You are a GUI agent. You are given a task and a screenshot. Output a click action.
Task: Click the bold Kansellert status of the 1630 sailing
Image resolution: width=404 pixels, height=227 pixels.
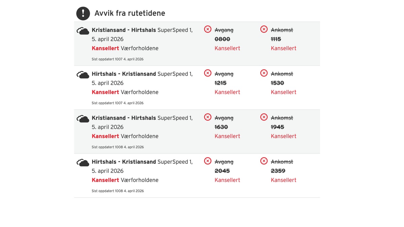[105, 136]
